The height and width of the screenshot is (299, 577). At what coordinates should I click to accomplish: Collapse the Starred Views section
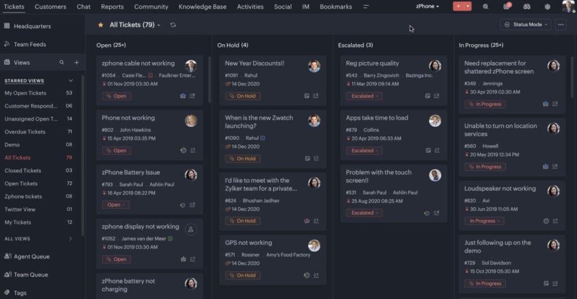70,81
